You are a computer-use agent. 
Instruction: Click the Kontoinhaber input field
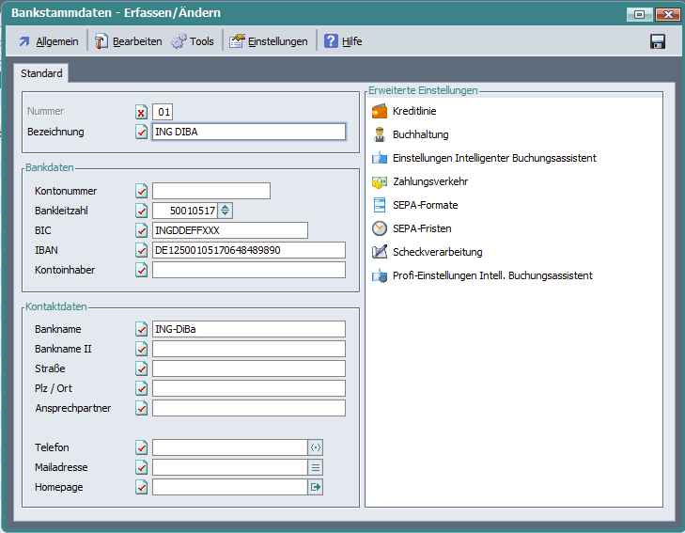coord(249,270)
